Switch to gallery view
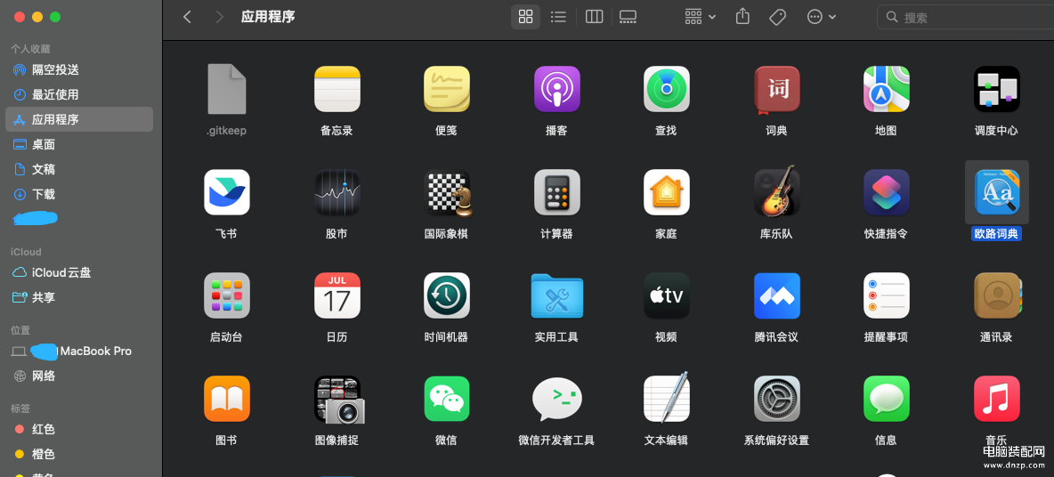This screenshot has height=477, width=1054. (x=628, y=17)
